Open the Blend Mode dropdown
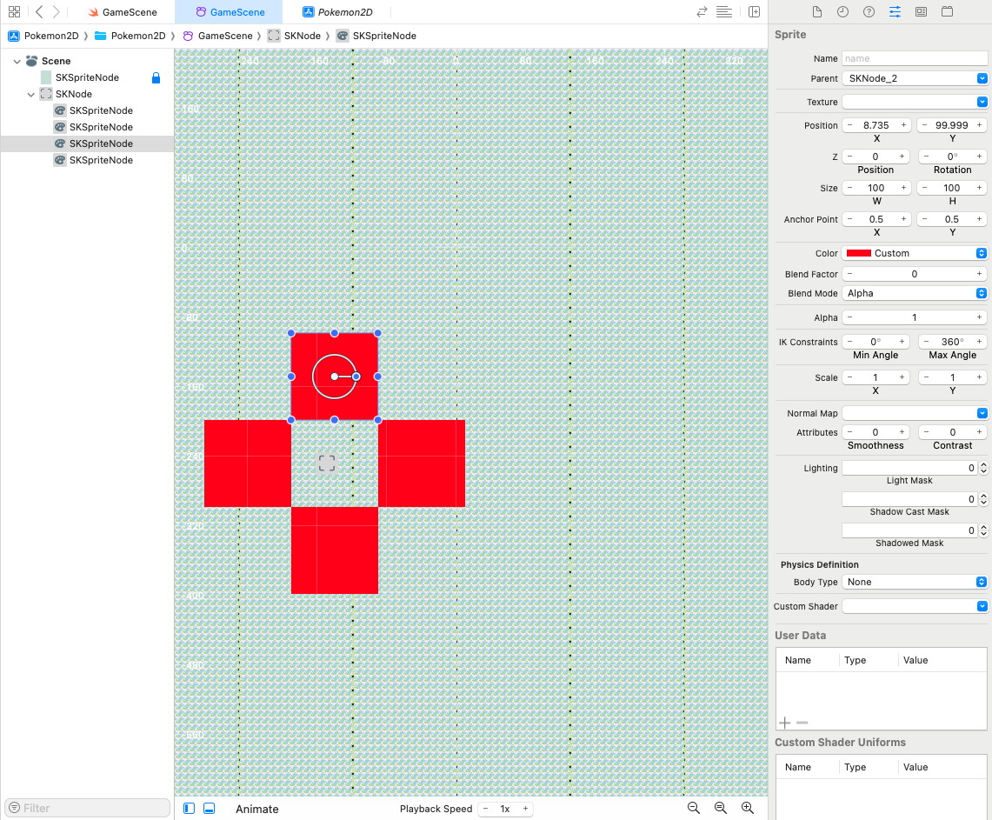The height and width of the screenshot is (820, 992). pyautogui.click(x=915, y=293)
